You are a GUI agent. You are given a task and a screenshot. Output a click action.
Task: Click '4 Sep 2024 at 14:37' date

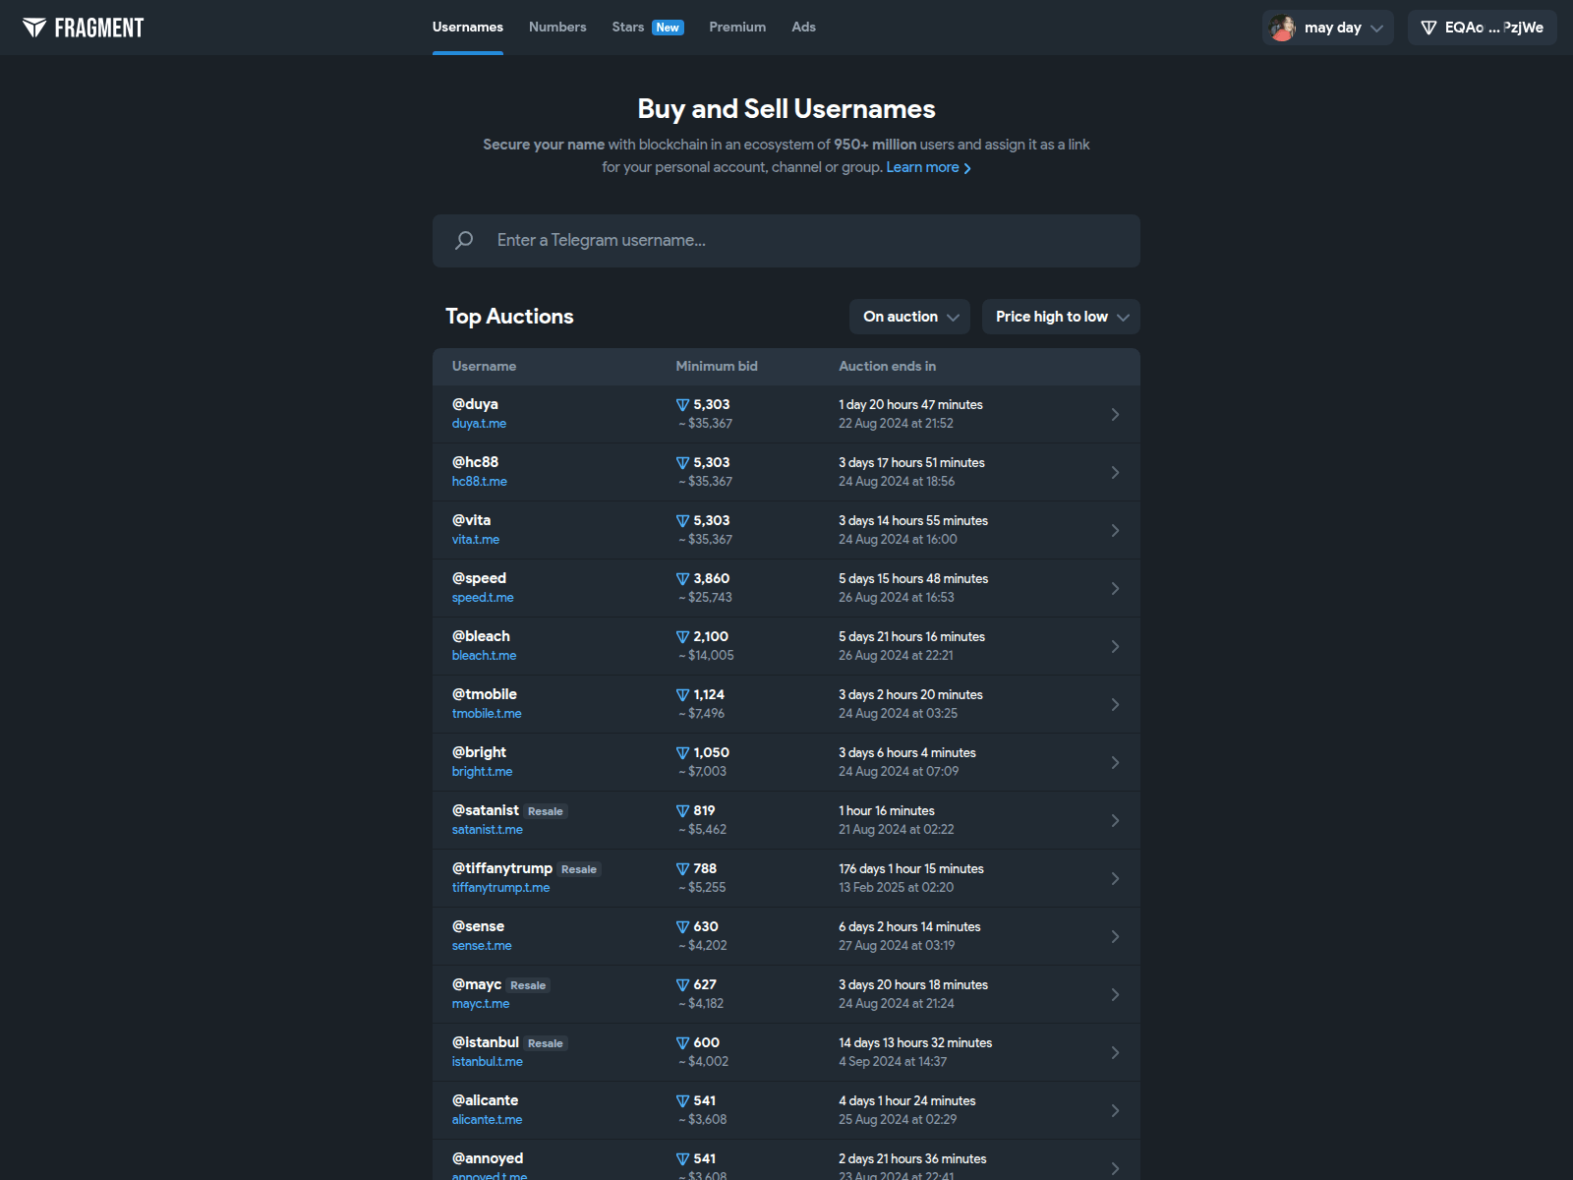click(x=893, y=1062)
